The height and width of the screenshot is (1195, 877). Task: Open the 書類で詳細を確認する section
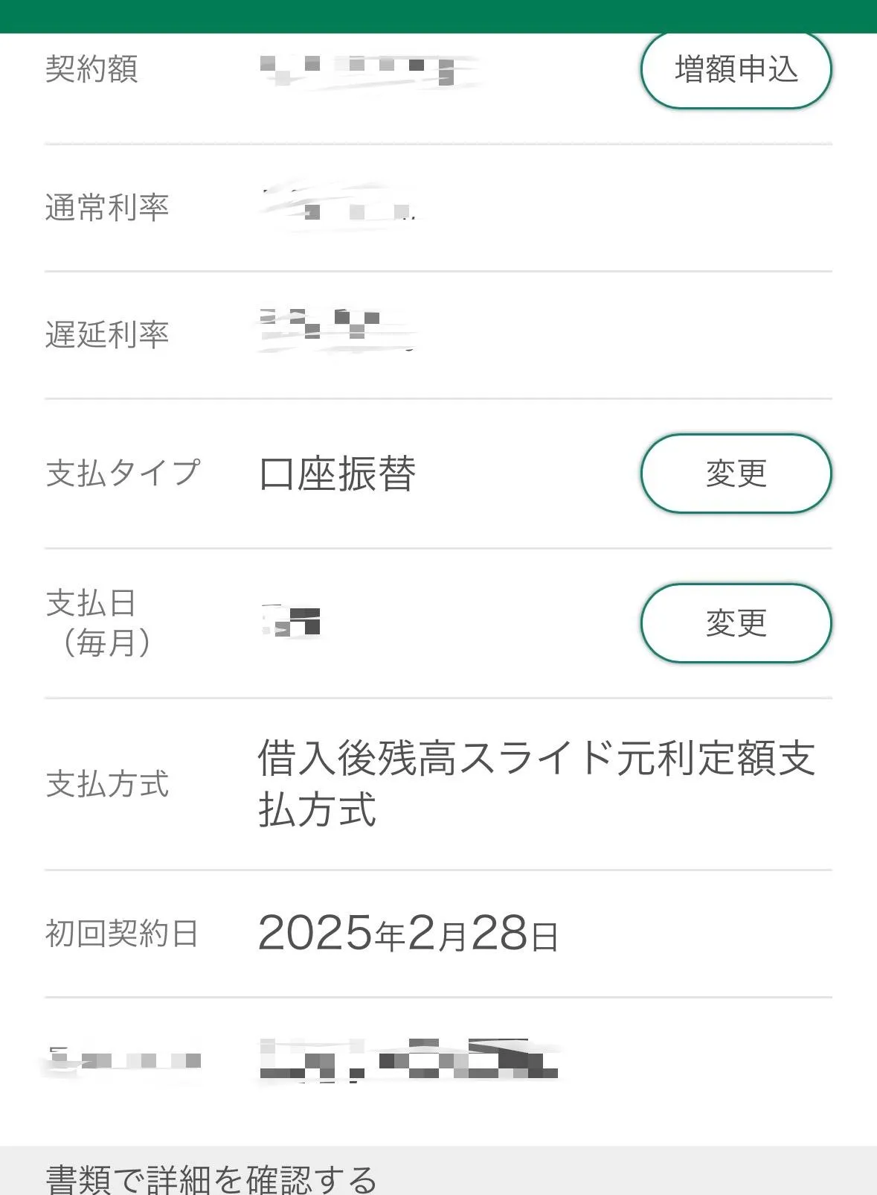click(x=211, y=1178)
